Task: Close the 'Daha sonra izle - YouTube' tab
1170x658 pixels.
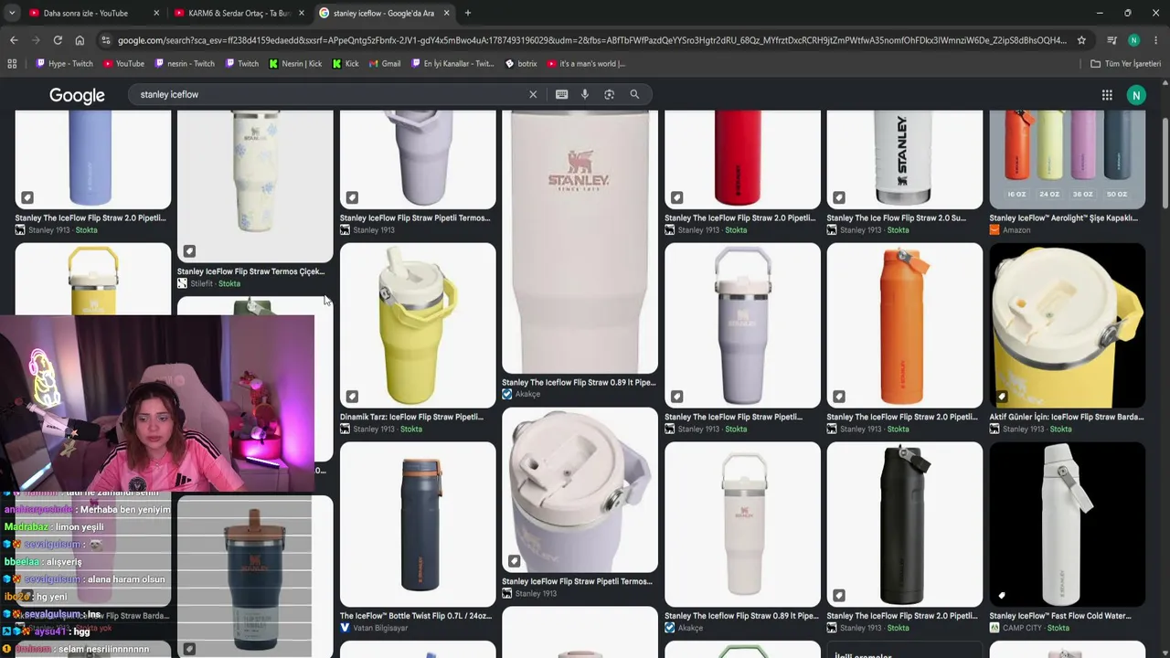Action: tap(156, 13)
